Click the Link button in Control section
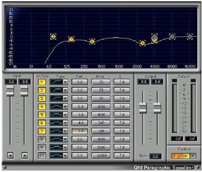The image size is (202, 172). click(184, 156)
